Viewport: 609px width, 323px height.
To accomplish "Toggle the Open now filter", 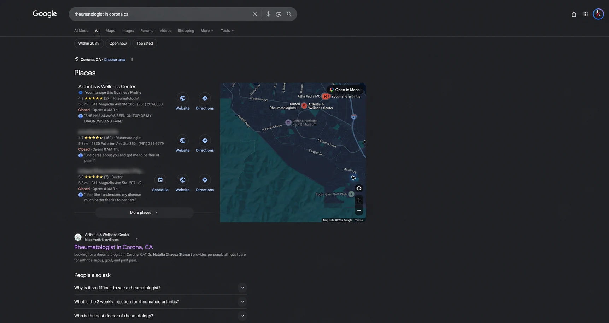I will click(x=118, y=44).
